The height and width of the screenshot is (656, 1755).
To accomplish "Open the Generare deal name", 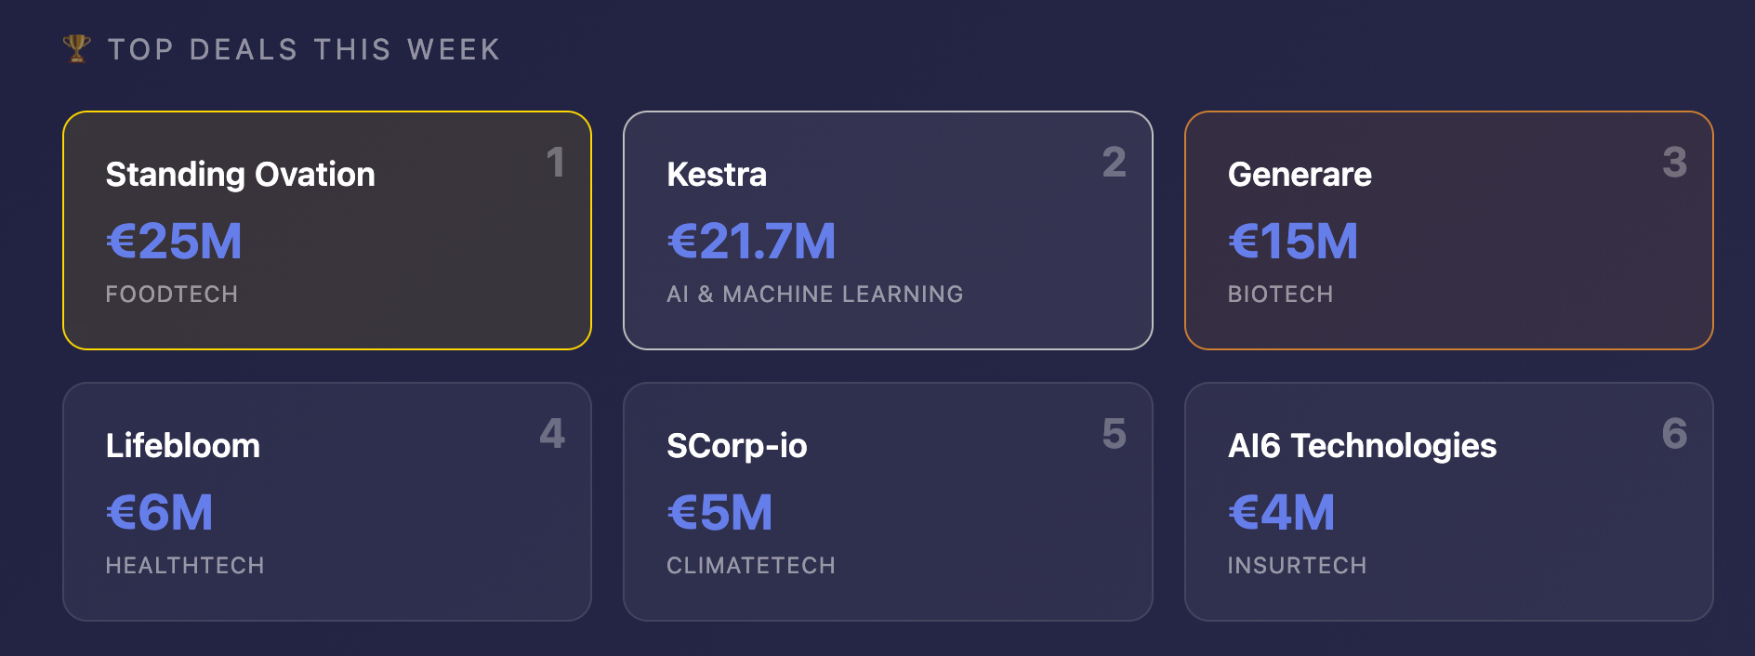I will (1300, 175).
